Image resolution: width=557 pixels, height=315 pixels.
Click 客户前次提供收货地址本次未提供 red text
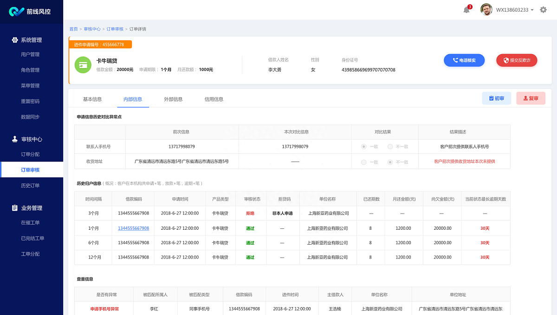[465, 162]
